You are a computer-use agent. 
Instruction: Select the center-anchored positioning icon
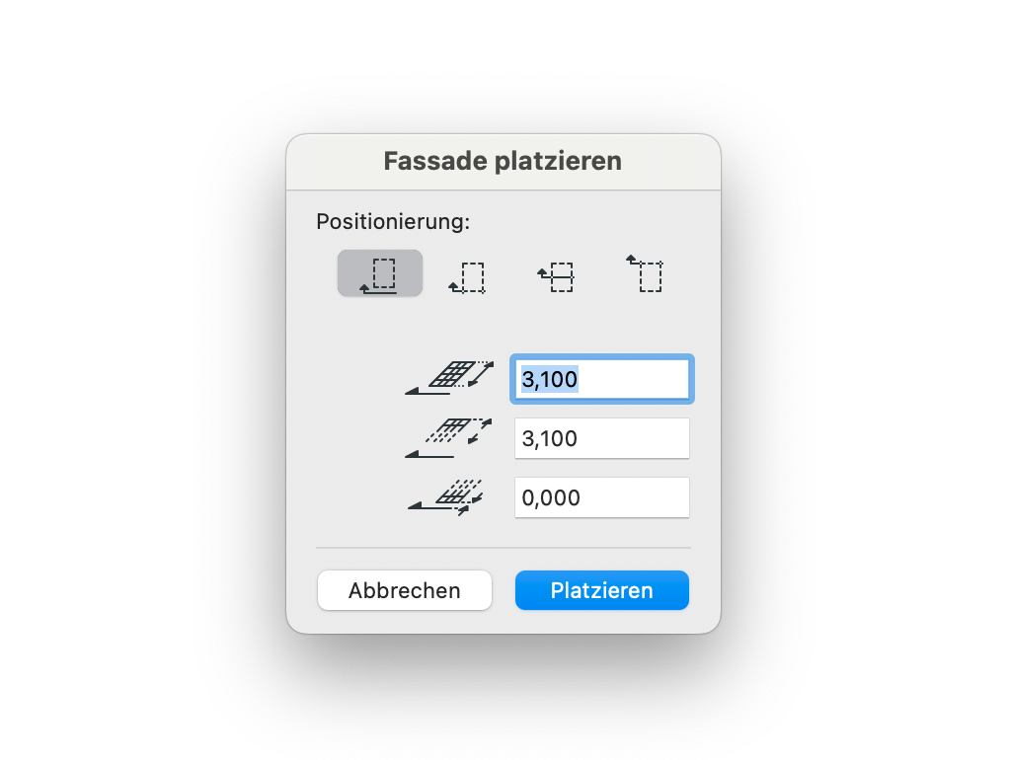(556, 276)
